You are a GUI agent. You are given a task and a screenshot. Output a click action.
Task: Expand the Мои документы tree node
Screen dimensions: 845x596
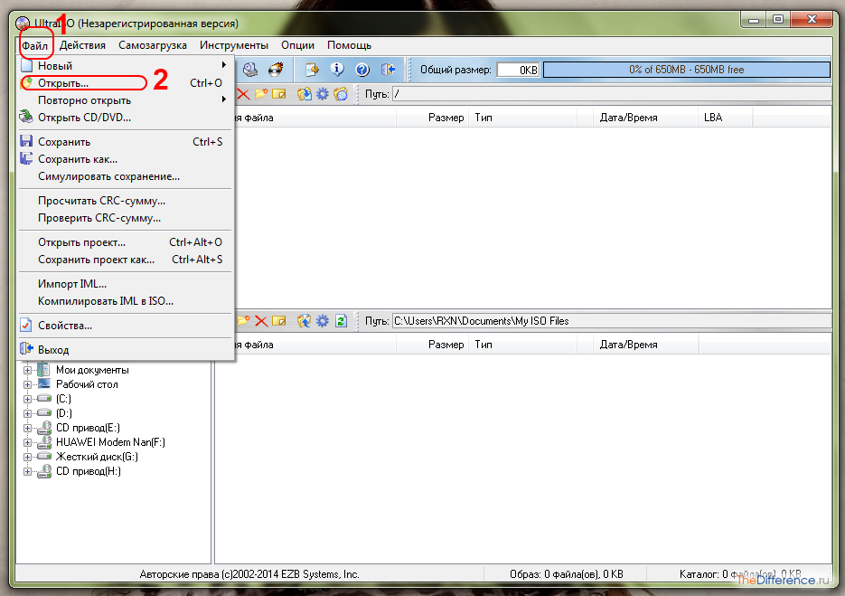27,370
